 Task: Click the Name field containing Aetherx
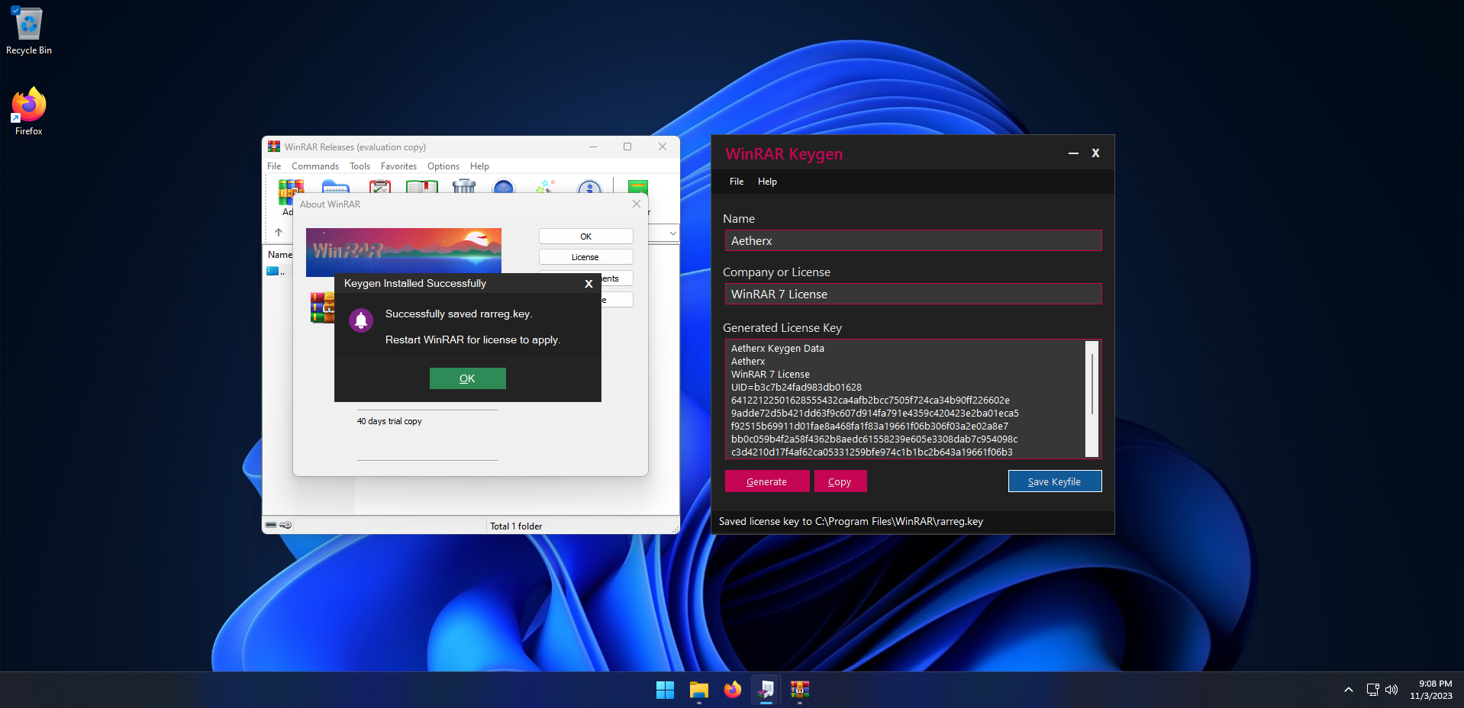(913, 240)
